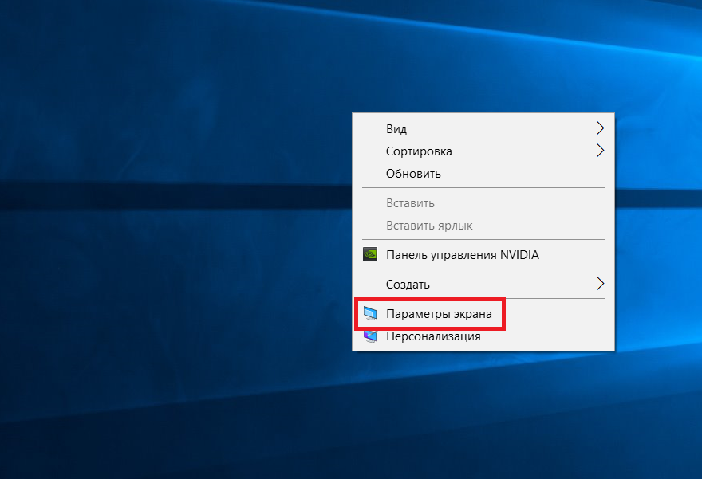Choose Обновить in the context menu
Image resolution: width=702 pixels, height=479 pixels.
483,174
